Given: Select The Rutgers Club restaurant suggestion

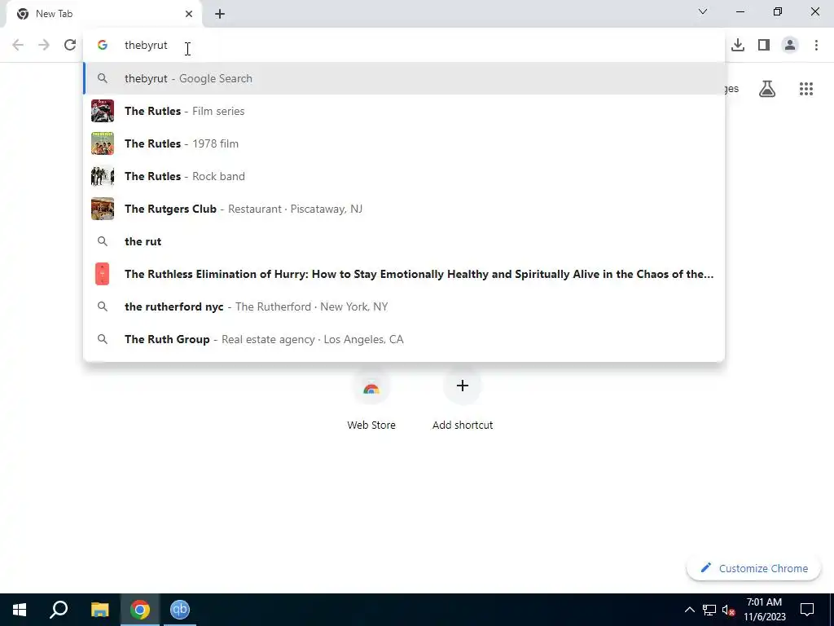Looking at the screenshot, I should (x=404, y=209).
